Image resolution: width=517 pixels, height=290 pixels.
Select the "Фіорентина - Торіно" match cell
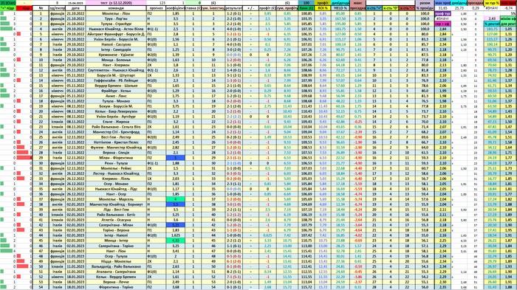click(x=116, y=287)
